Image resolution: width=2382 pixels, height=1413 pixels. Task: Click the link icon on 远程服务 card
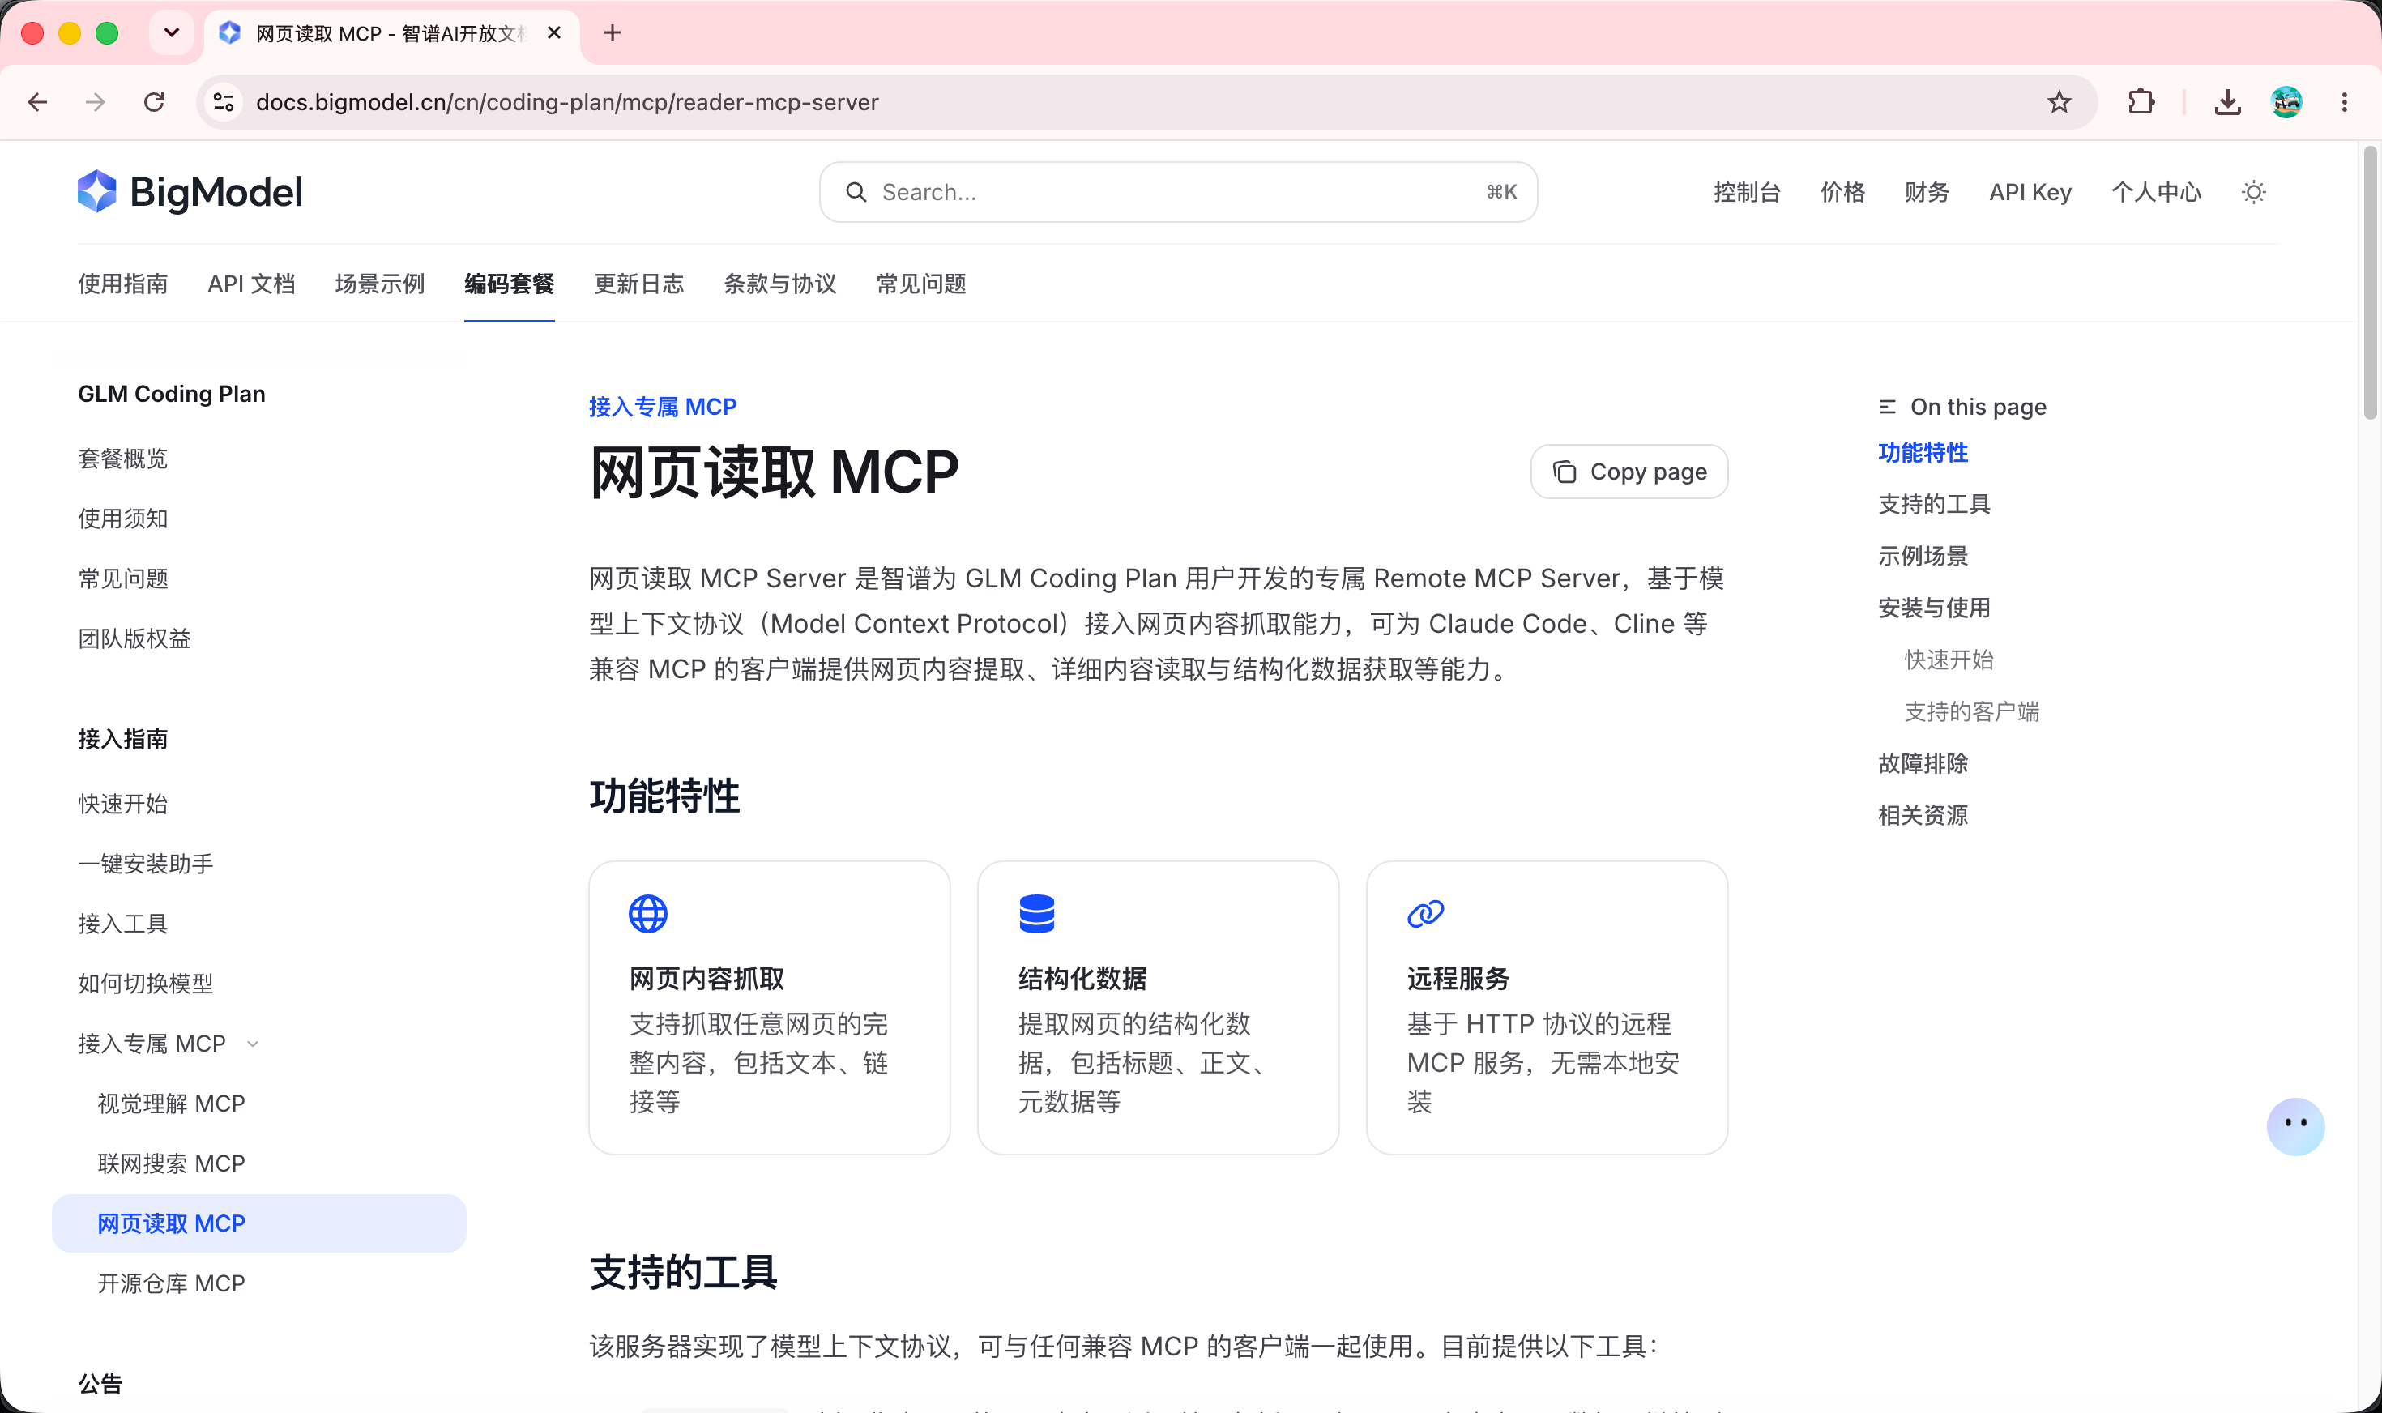1425,914
